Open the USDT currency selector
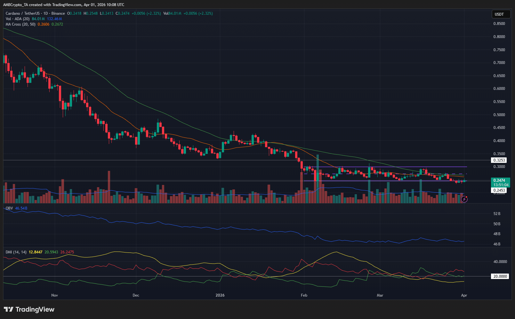The height and width of the screenshot is (319, 515). [499, 14]
